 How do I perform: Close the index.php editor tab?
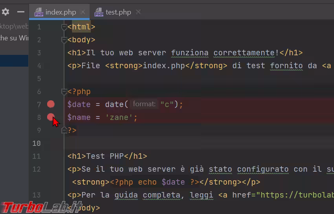pos(83,12)
